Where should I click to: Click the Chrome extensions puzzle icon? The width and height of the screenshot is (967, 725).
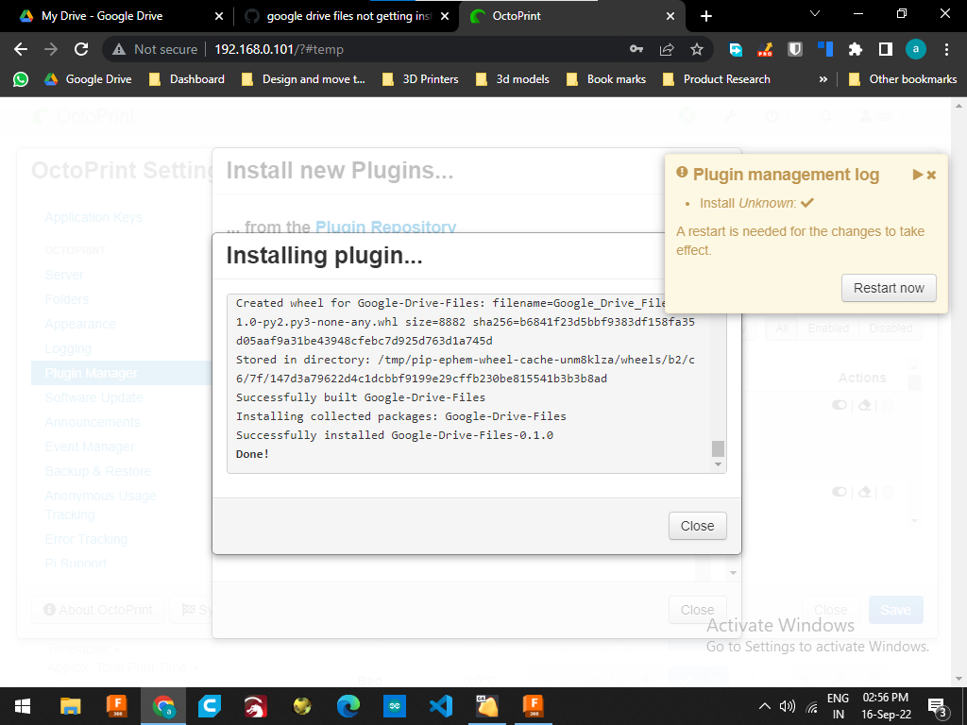pyautogui.click(x=853, y=48)
